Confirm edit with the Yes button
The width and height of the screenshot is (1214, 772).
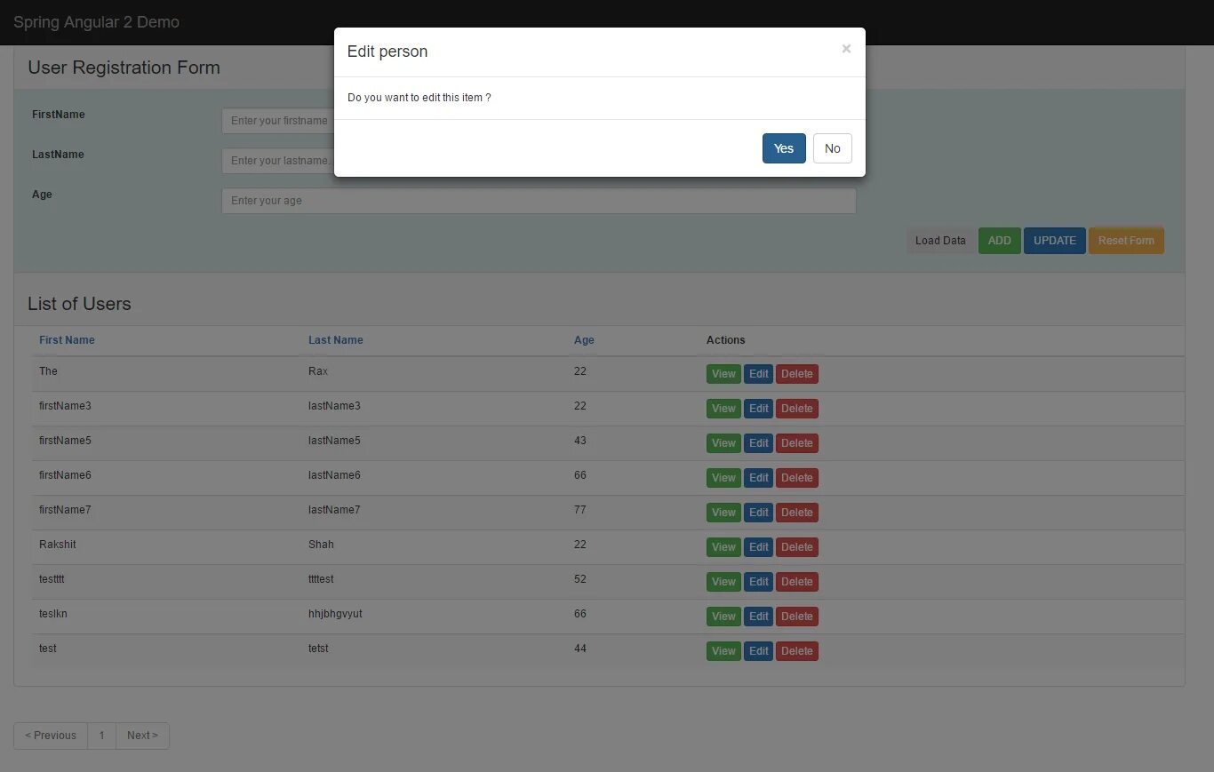point(784,148)
